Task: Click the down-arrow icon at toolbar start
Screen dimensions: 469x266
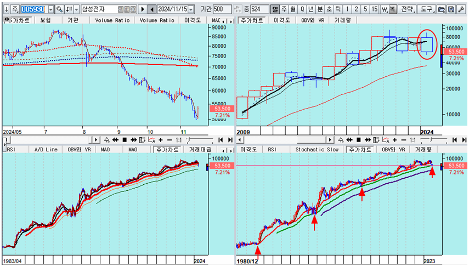Action: pyautogui.click(x=6, y=9)
